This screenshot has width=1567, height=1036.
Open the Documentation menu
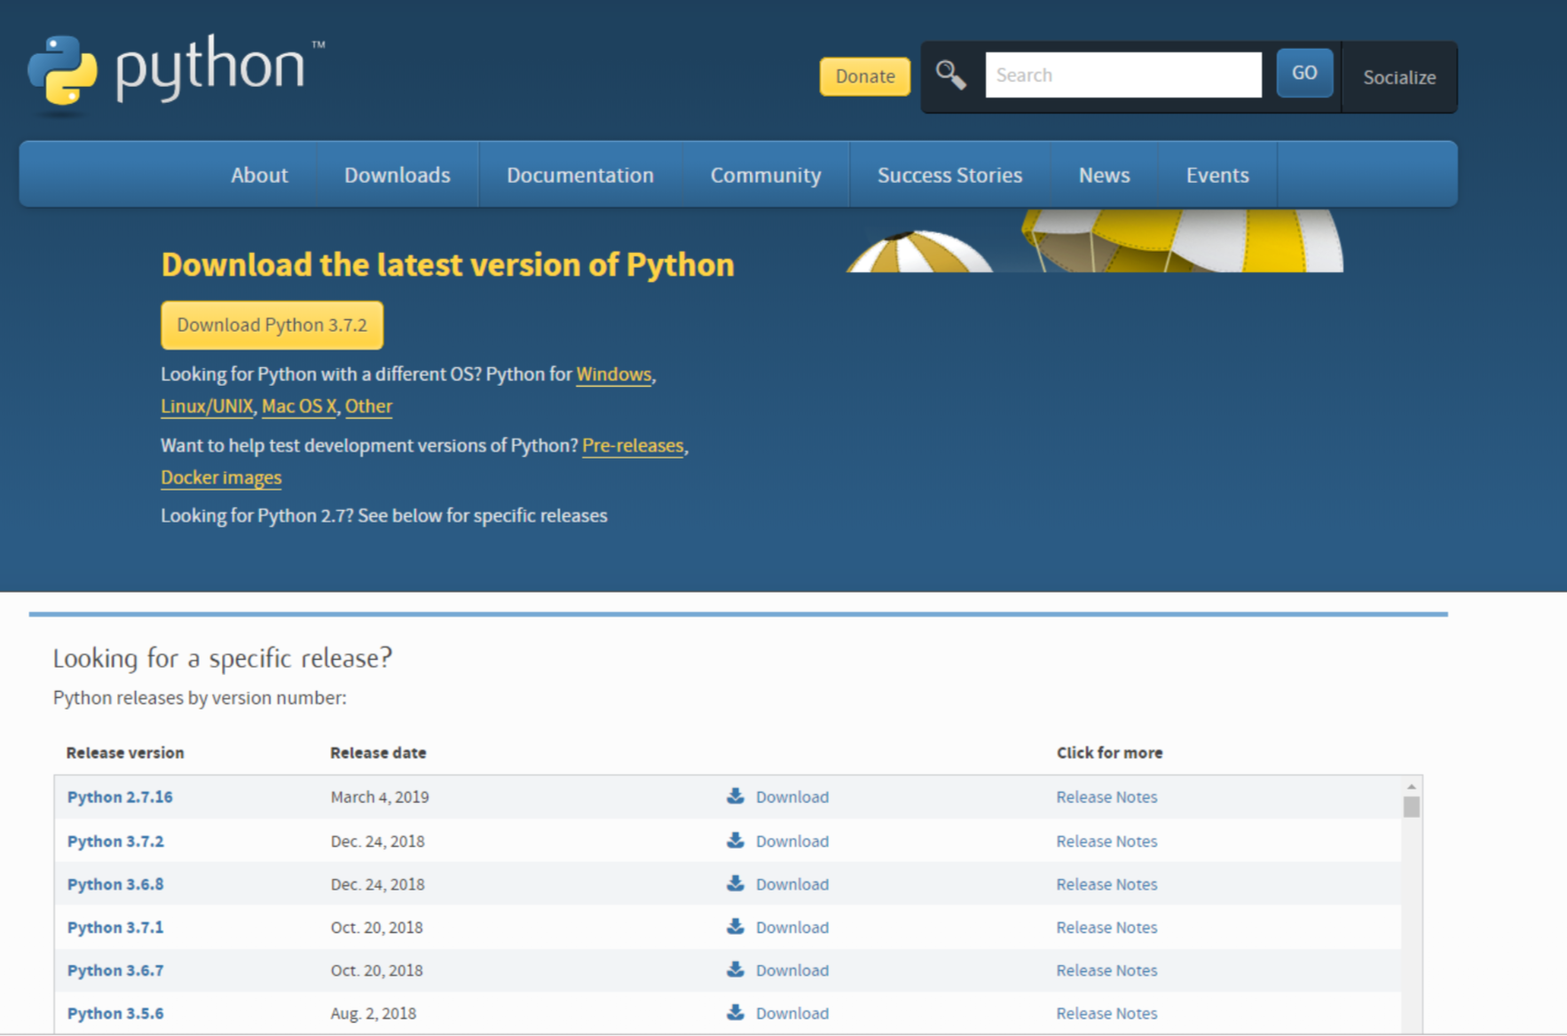point(579,175)
